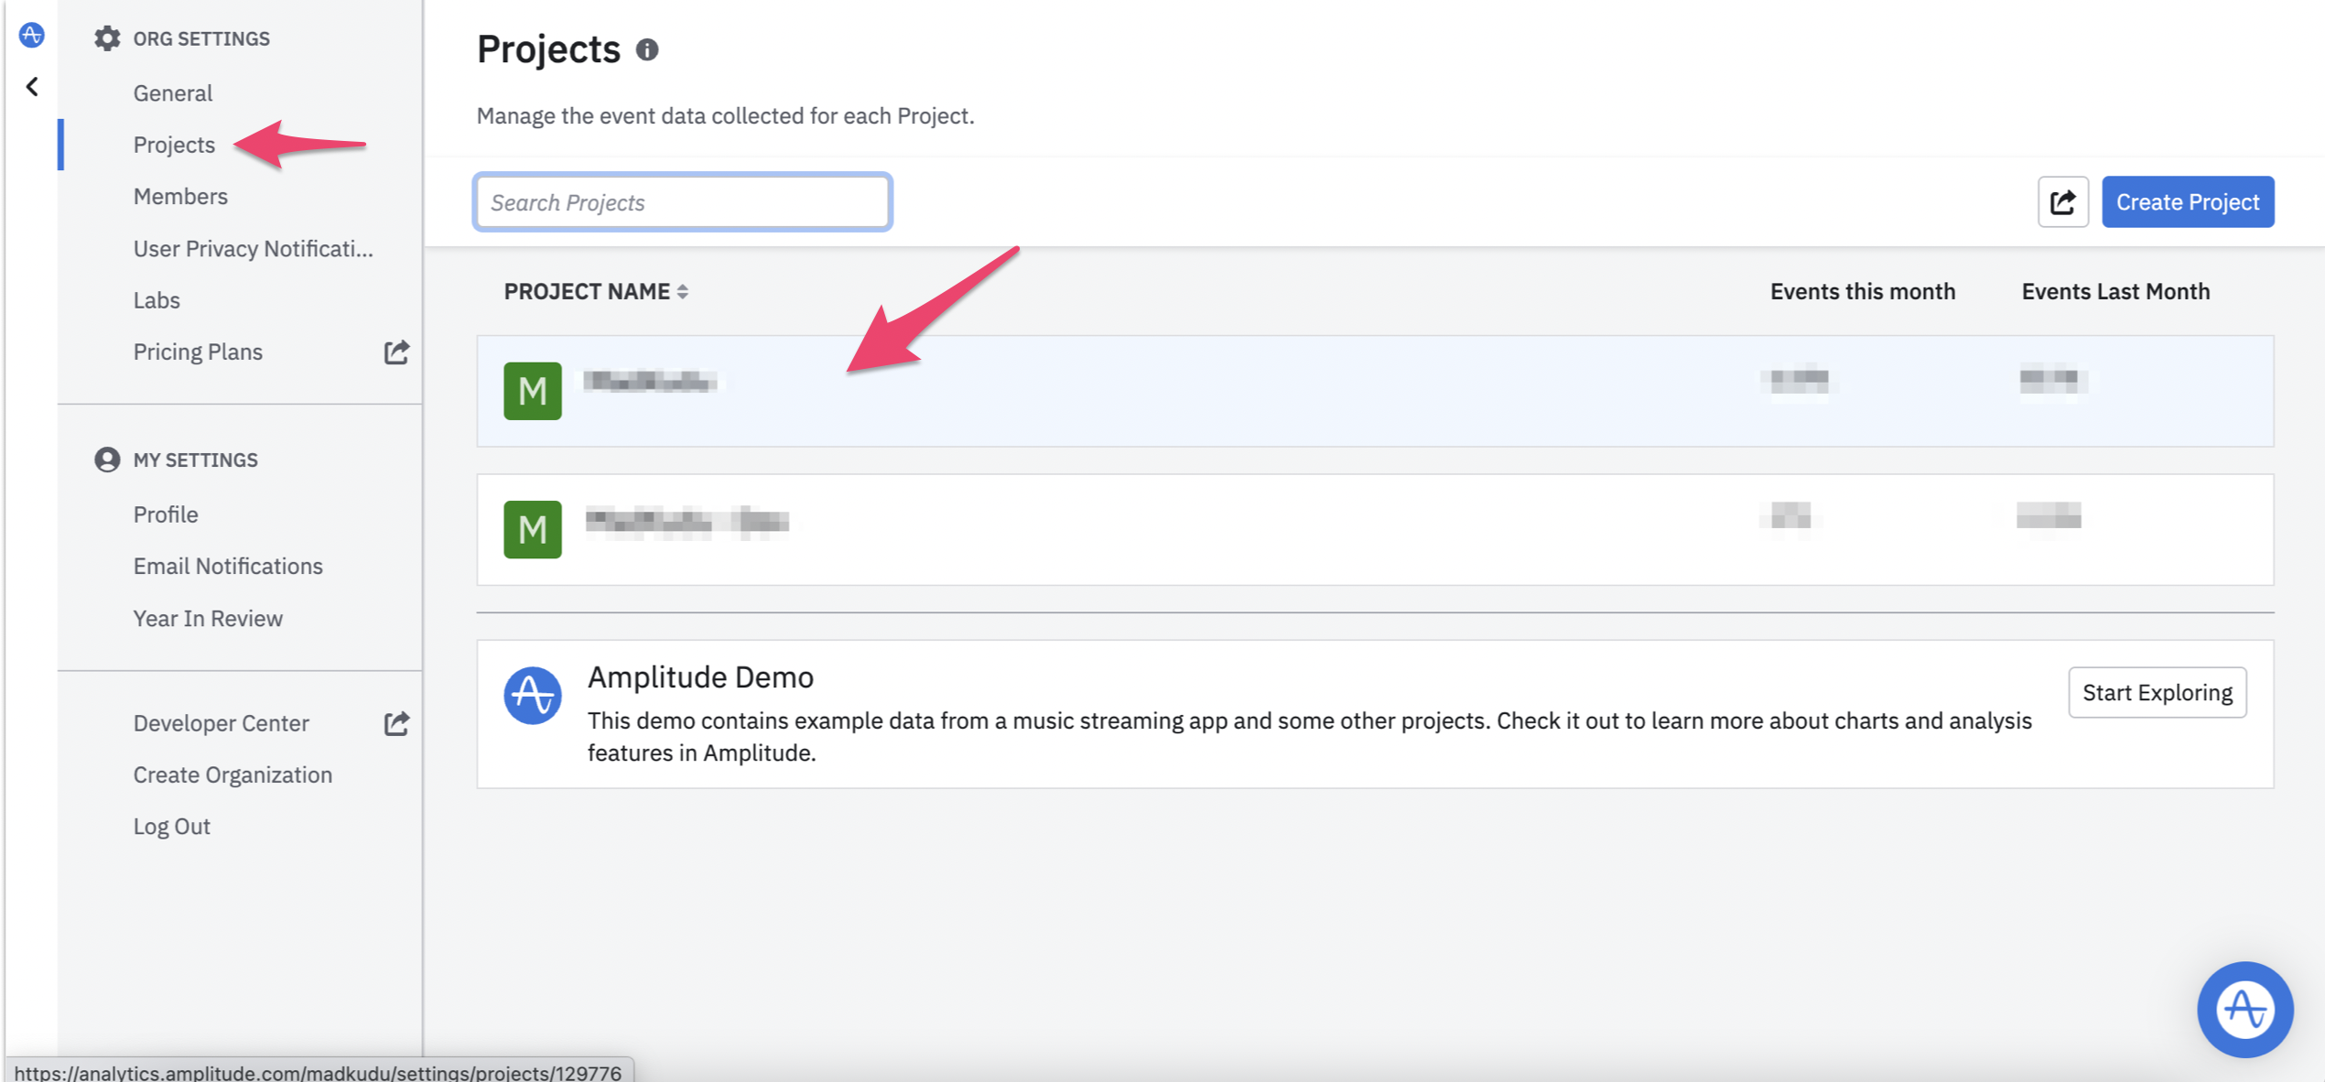Image resolution: width=2325 pixels, height=1082 pixels.
Task: Open the first project row in the list
Action: click(x=1375, y=391)
